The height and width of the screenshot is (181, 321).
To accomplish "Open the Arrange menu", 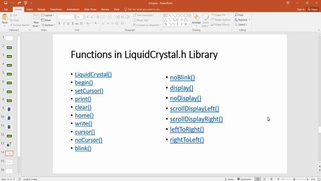I will [x=196, y=20].
